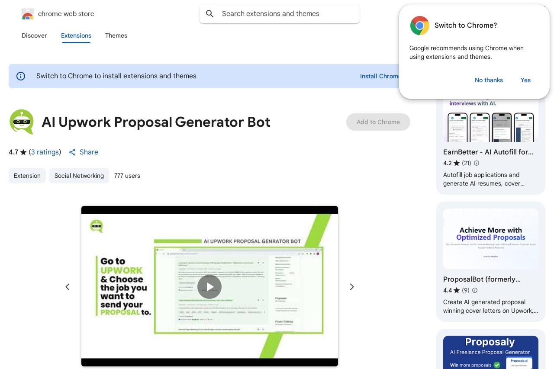The width and height of the screenshot is (554, 369).
Task: Click the 'Switch to Chrome?' popup heading
Action: click(x=466, y=26)
